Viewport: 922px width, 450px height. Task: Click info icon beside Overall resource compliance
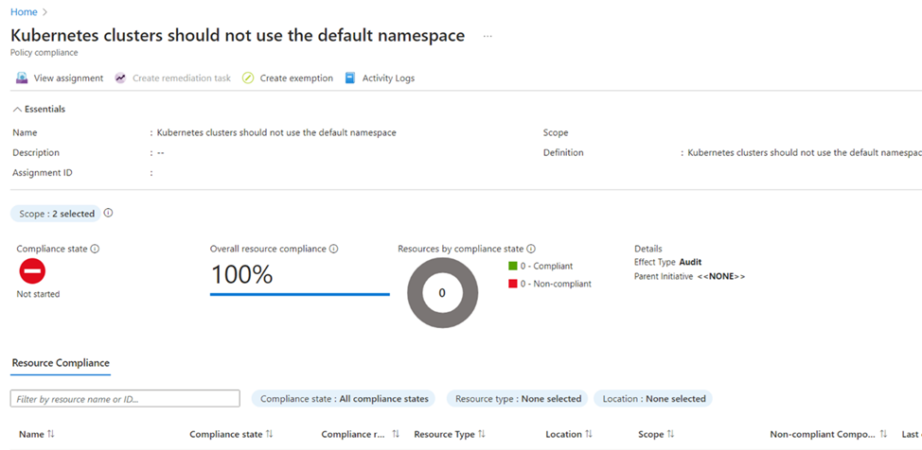tap(333, 249)
